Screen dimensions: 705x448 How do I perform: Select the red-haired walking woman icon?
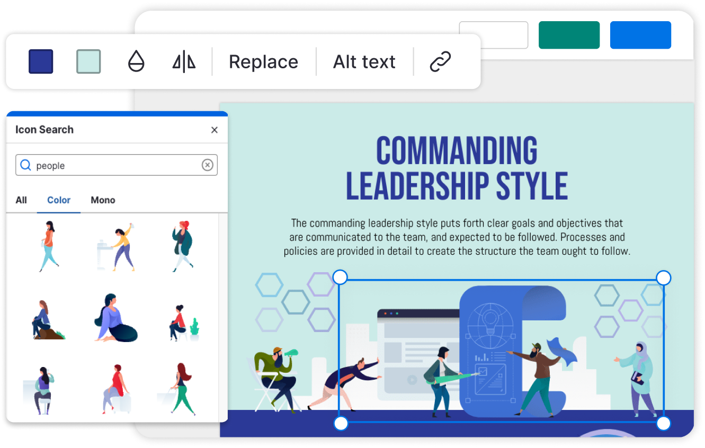coord(183,245)
